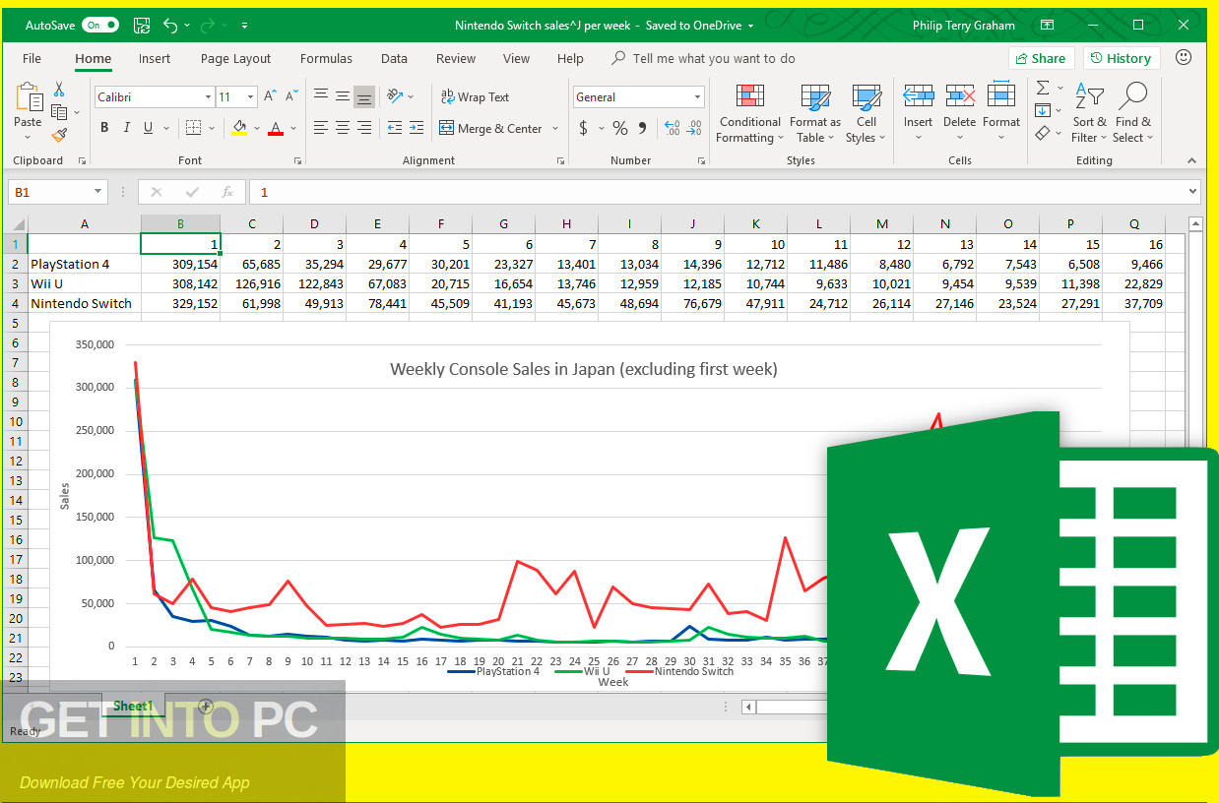Activate the Format Painter brush

click(x=59, y=135)
